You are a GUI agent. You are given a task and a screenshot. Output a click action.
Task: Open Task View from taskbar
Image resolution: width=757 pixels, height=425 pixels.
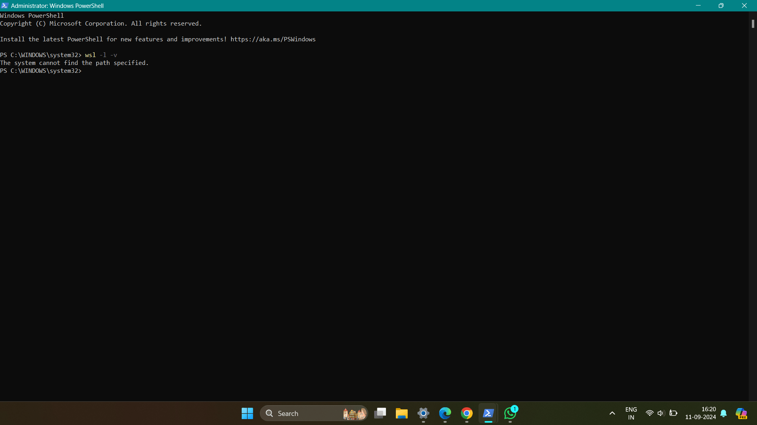pos(380,413)
